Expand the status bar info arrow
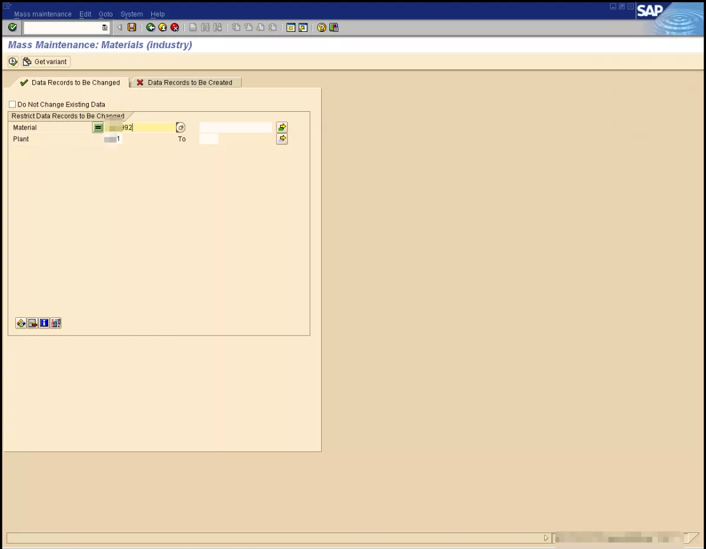 (546, 538)
